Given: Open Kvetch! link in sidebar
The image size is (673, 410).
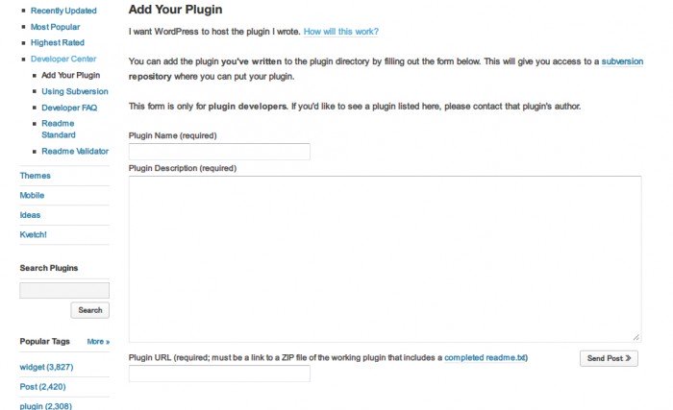Looking at the screenshot, I should [x=34, y=234].
